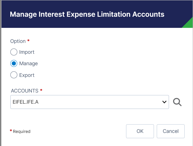
Task: Click the Export option label text
Action: [x=27, y=75]
